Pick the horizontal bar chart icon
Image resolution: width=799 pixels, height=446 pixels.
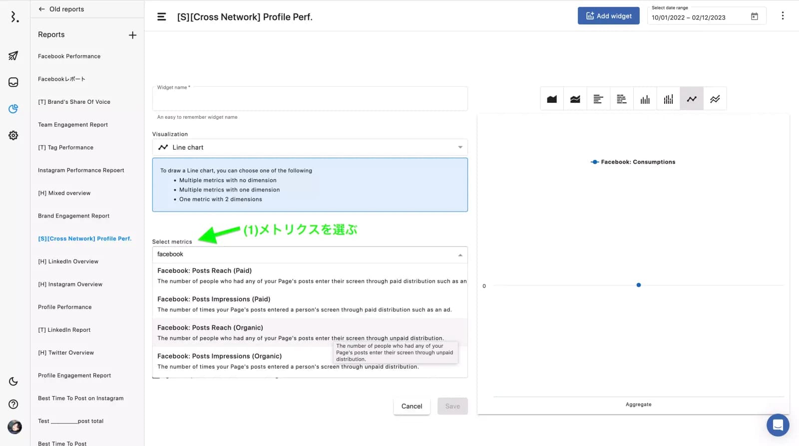598,99
